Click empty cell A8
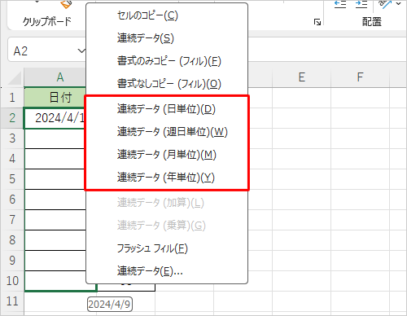The image size is (407, 316). click(x=55, y=240)
